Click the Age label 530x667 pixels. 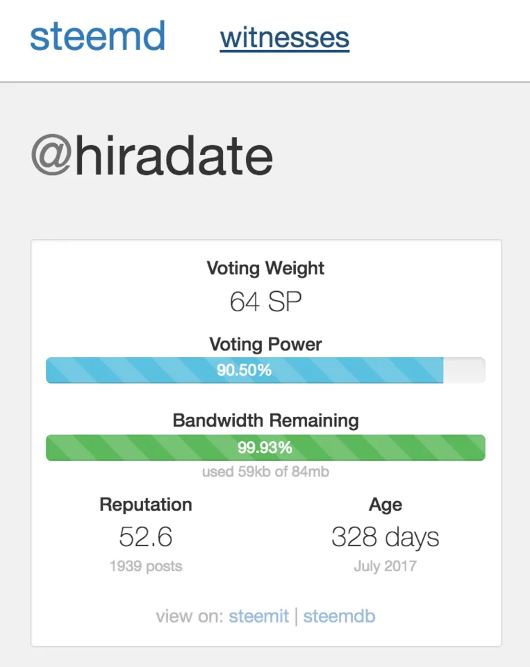click(385, 504)
